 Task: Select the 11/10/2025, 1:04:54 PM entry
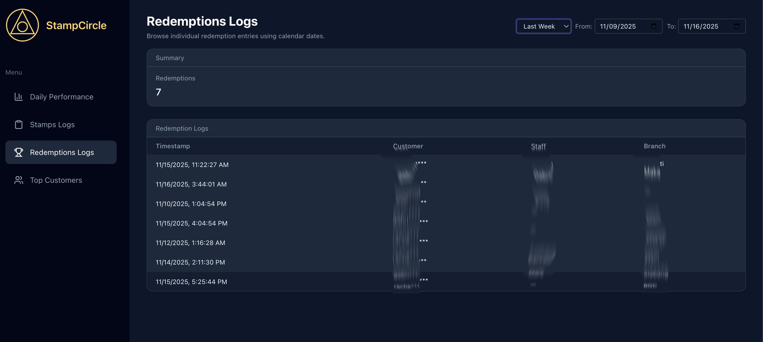point(191,204)
